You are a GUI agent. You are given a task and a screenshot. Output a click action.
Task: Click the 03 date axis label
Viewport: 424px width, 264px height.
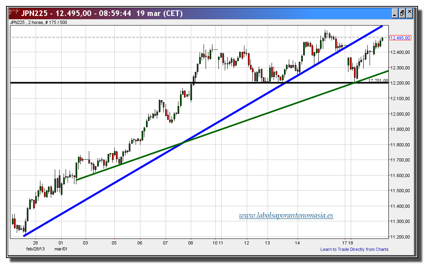click(x=86, y=243)
